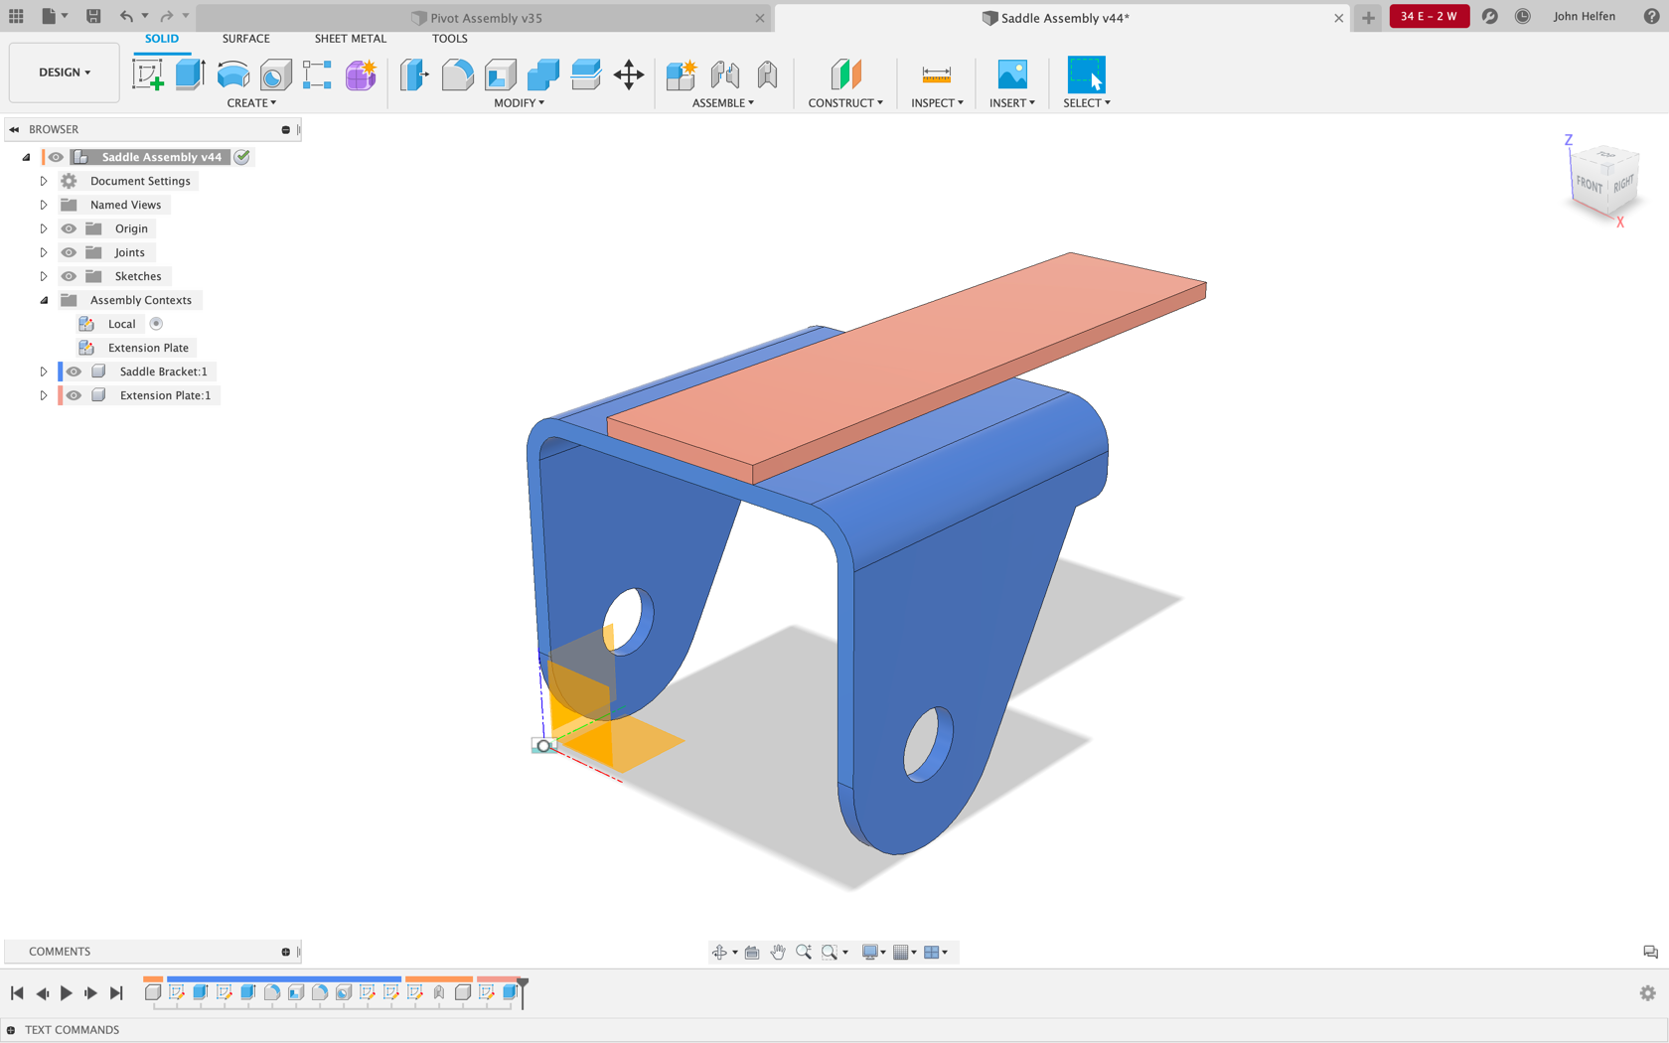Click the John Helfen account name
This screenshot has width=1669, height=1043.
[x=1585, y=16]
